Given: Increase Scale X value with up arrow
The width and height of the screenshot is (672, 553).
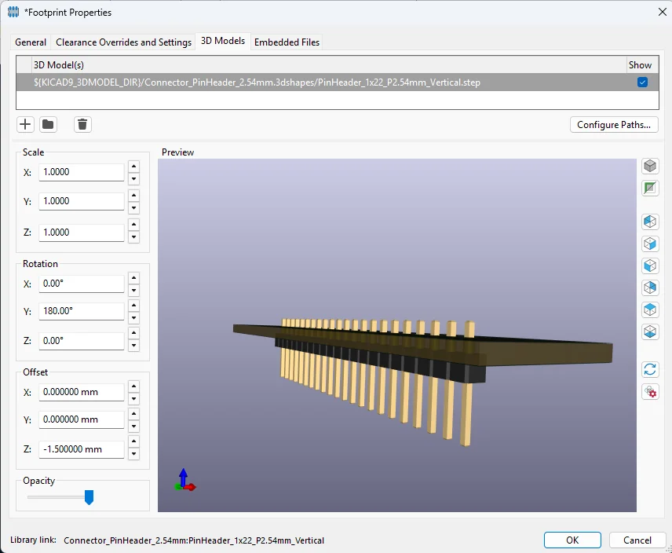Looking at the screenshot, I should click(x=133, y=167).
